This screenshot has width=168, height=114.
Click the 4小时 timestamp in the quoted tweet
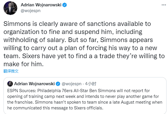pyautogui.click(x=91, y=84)
